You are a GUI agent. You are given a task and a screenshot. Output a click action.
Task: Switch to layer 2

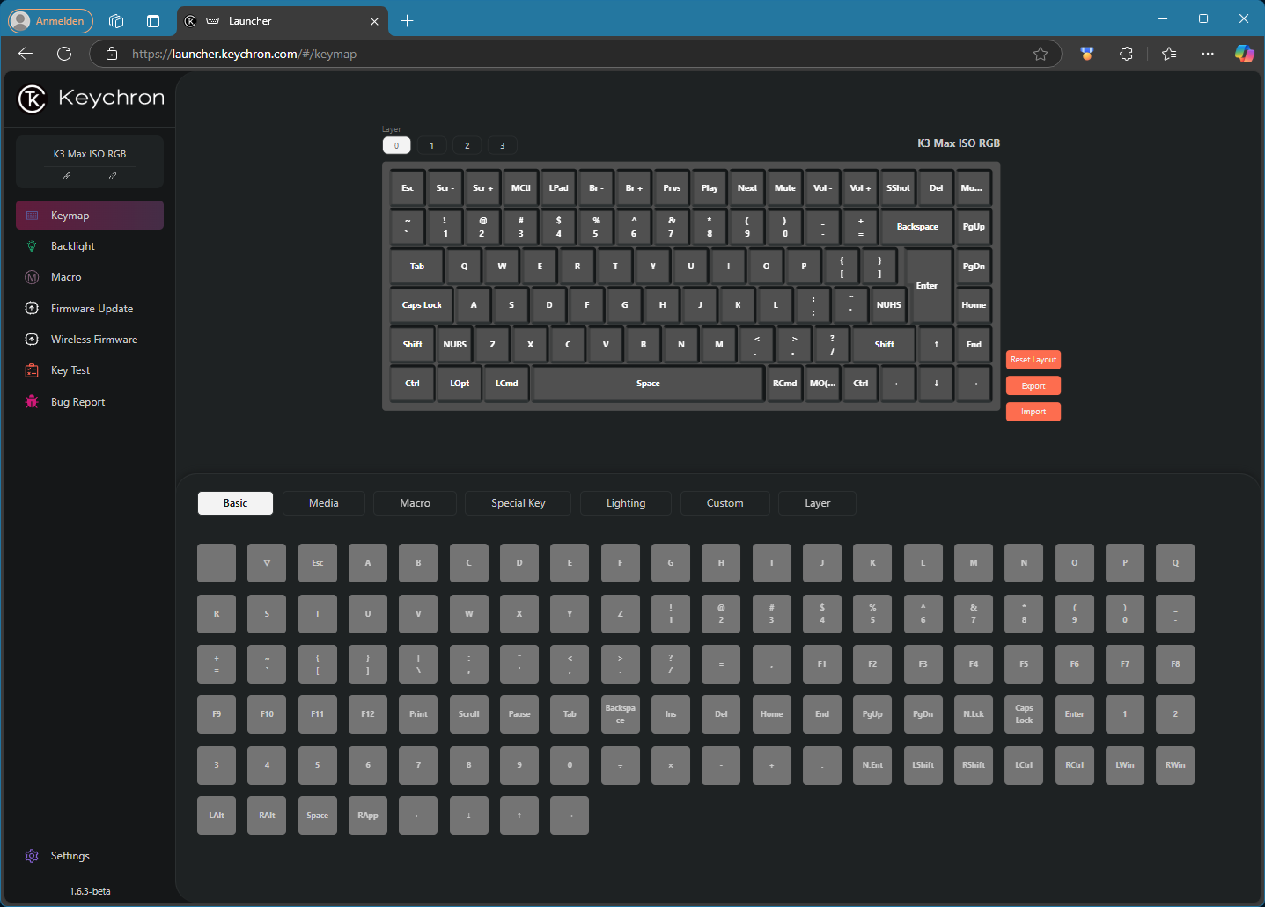pyautogui.click(x=467, y=146)
